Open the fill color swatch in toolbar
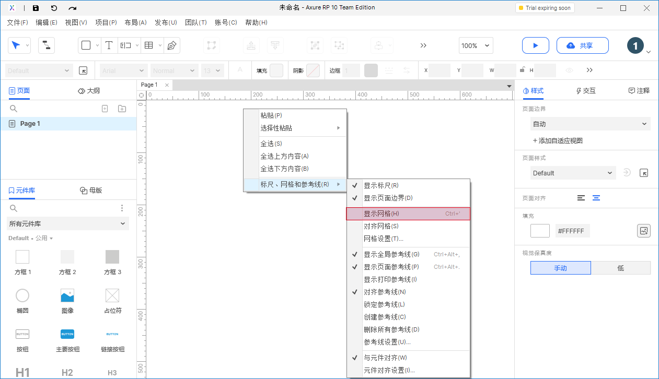The width and height of the screenshot is (659, 379). click(x=276, y=70)
